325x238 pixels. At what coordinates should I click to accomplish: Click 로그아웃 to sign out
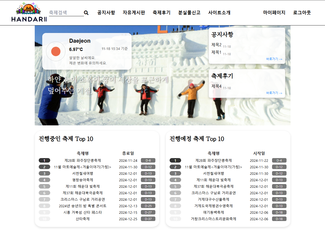[302, 12]
